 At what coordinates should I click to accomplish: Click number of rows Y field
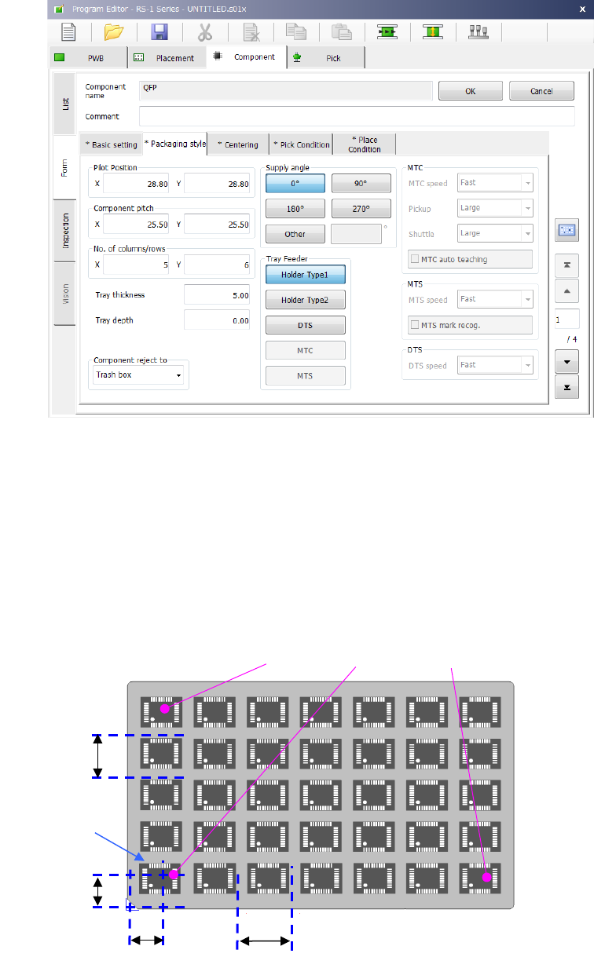(218, 265)
